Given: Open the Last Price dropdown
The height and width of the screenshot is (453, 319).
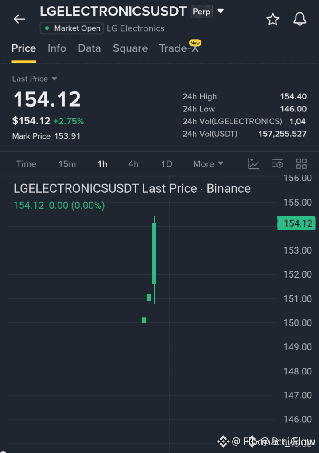Looking at the screenshot, I should pyautogui.click(x=35, y=79).
